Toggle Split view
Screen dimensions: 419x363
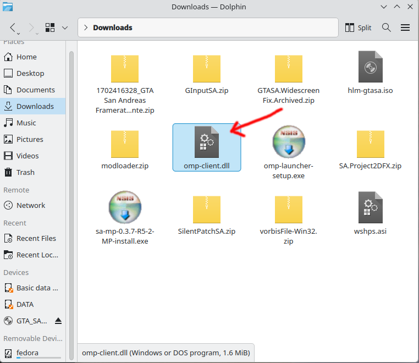[358, 28]
